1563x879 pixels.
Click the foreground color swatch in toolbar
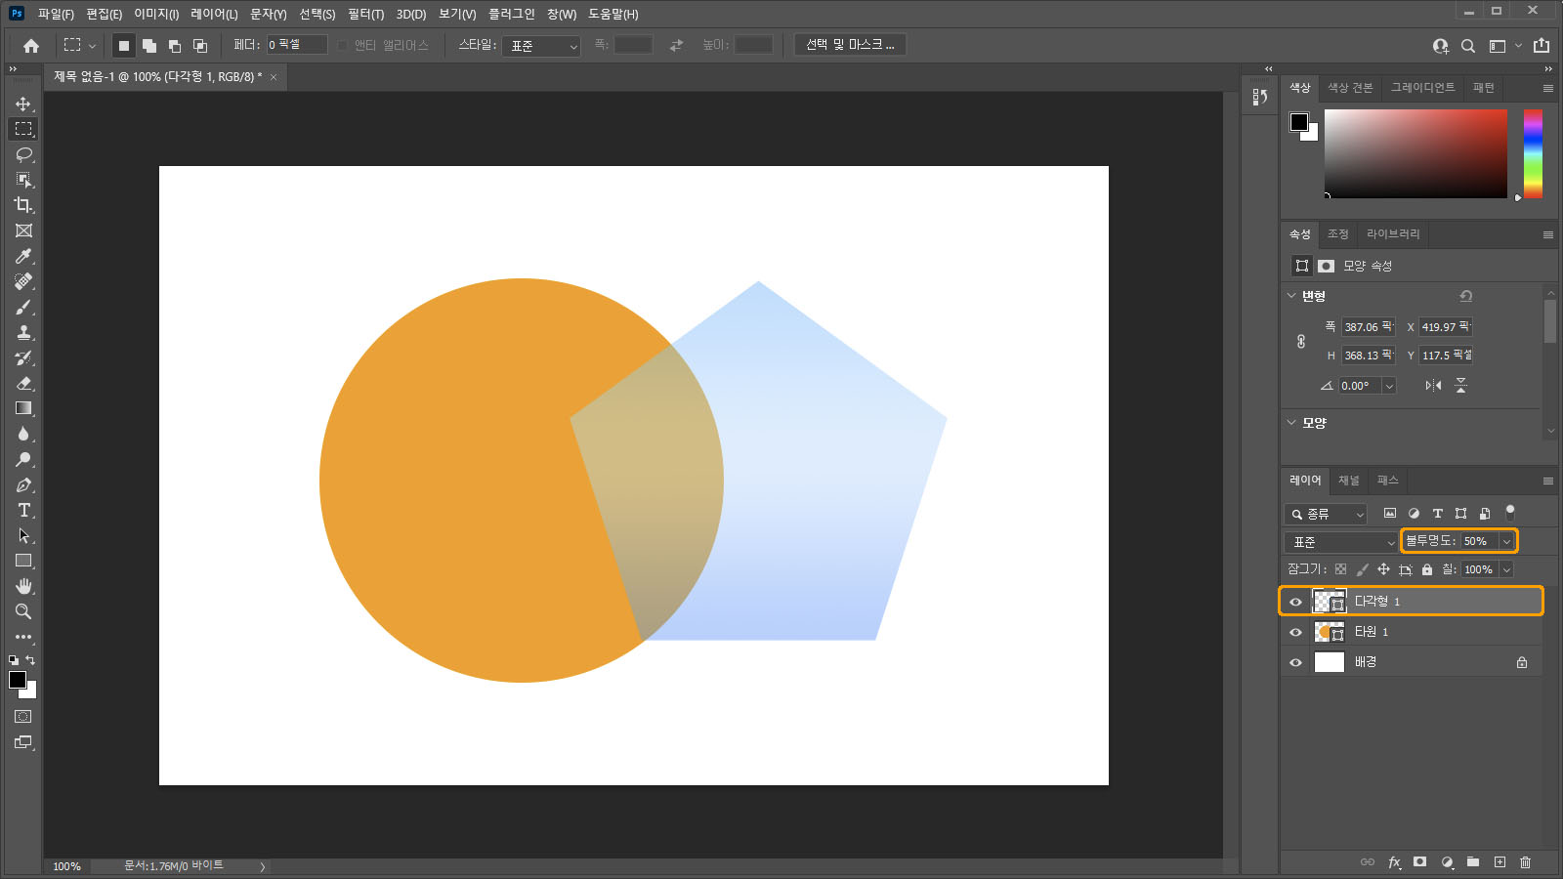(18, 680)
